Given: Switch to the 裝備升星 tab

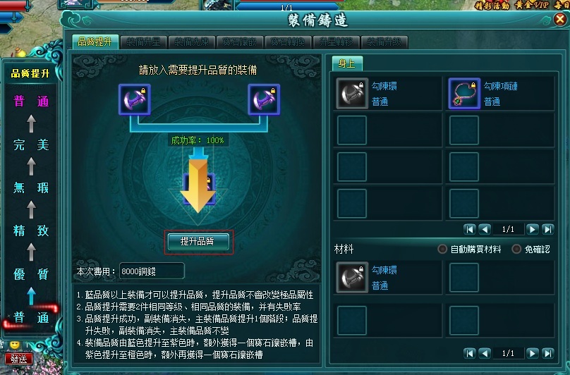Looking at the screenshot, I should pos(143,42).
